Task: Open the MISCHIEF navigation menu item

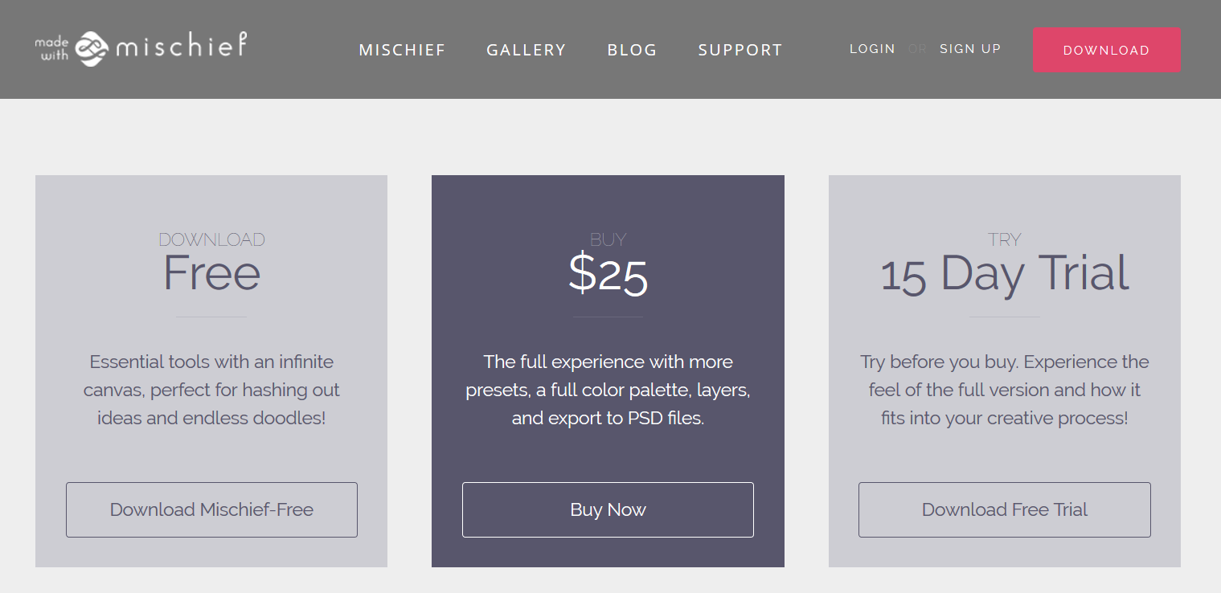Action: point(402,50)
